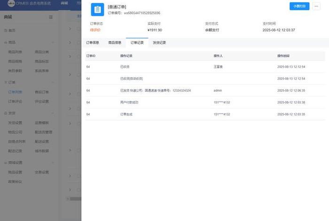This screenshot has width=329, height=221.
Task: Open 发货设置 in the sidebar
Action: (x=15, y=123)
